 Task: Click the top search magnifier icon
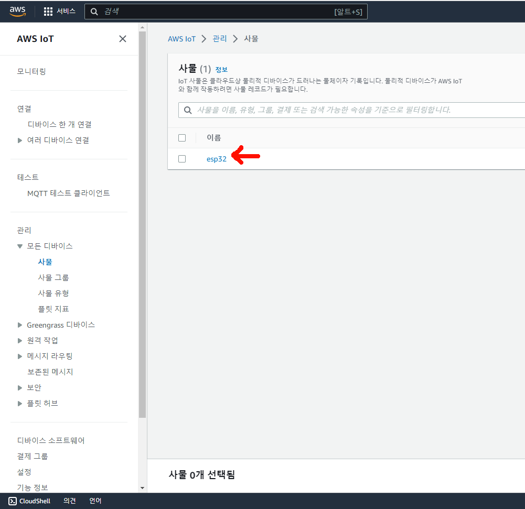[94, 12]
